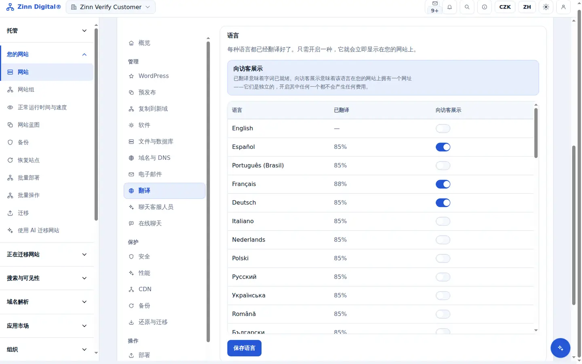Expand the 正在迁移网站 section
The image size is (582, 364).
click(47, 254)
